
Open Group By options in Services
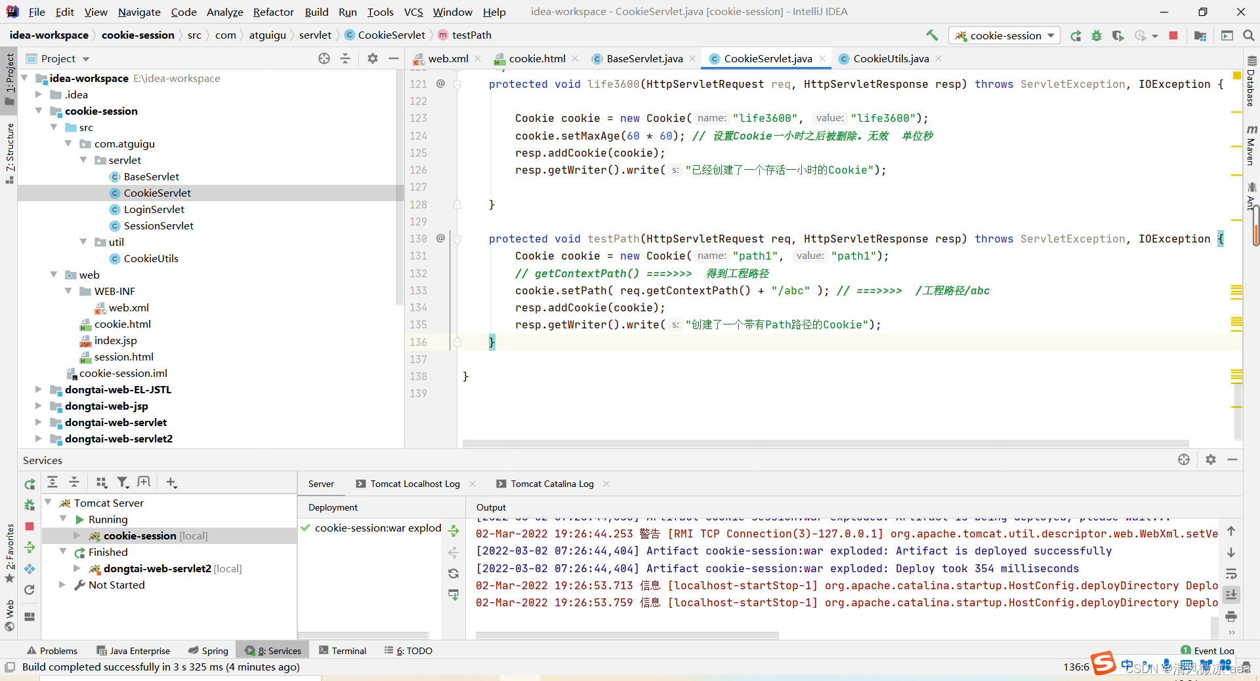click(x=101, y=482)
